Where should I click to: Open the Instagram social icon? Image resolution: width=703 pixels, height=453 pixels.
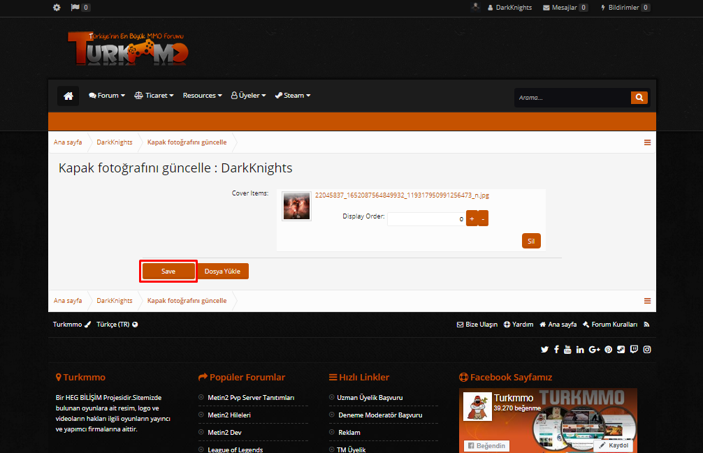click(x=647, y=350)
